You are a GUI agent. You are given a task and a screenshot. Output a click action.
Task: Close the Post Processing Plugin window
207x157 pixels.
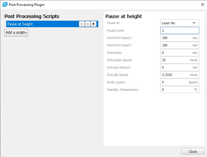click(203, 4)
